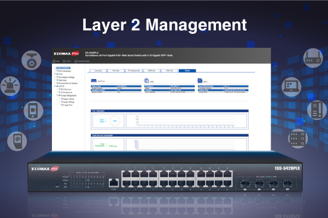Screen dimensions: 328x218
Task: Click the System Name row in SWITCH table
Action: click(116, 88)
